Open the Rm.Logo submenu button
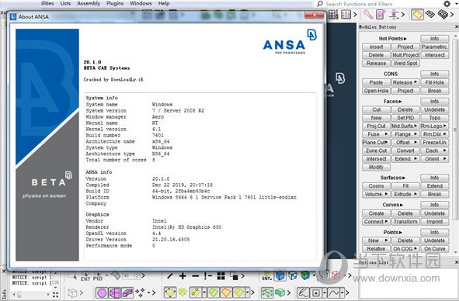This screenshot has width=459, height=301. (434, 126)
